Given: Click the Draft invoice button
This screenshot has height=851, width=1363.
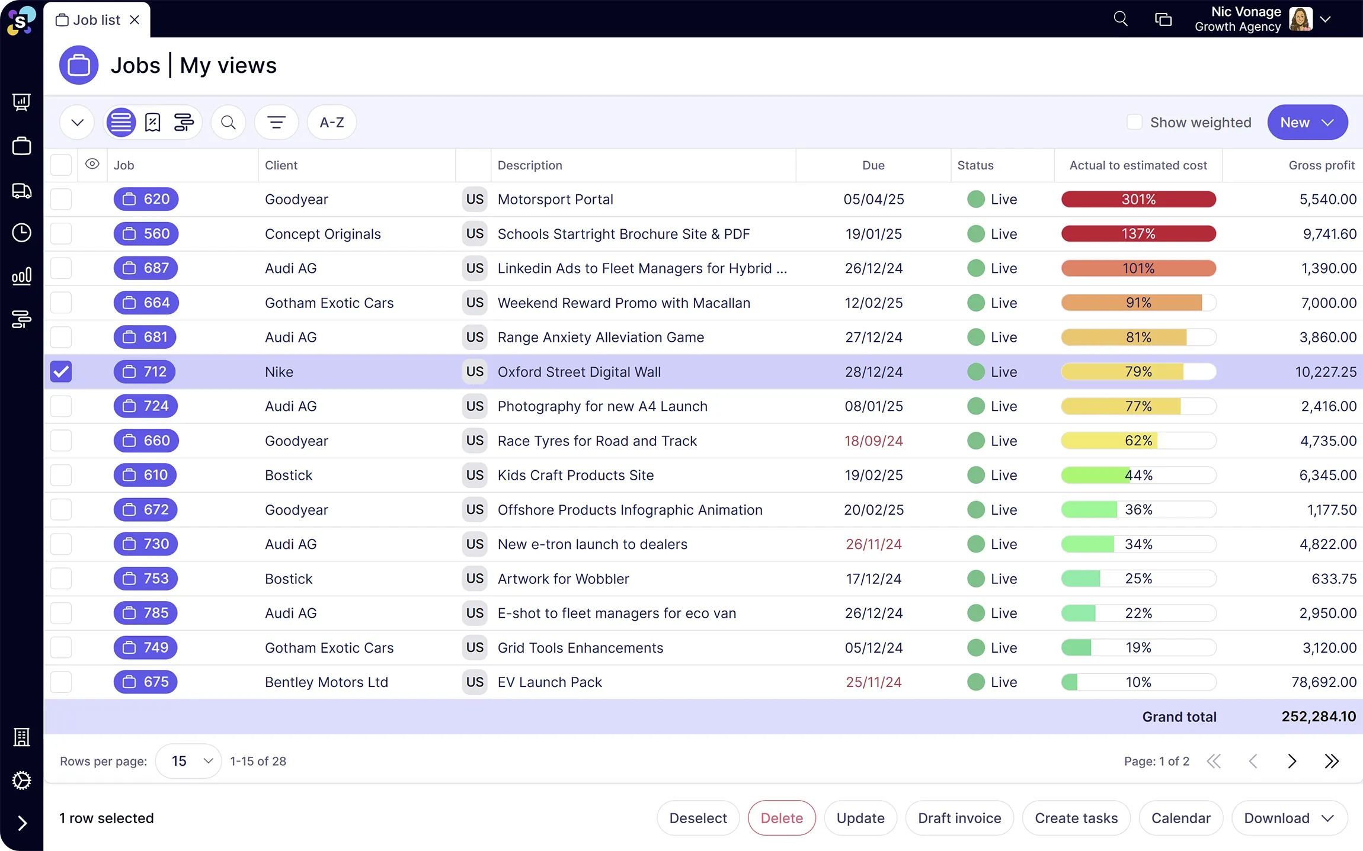Looking at the screenshot, I should pos(959,818).
